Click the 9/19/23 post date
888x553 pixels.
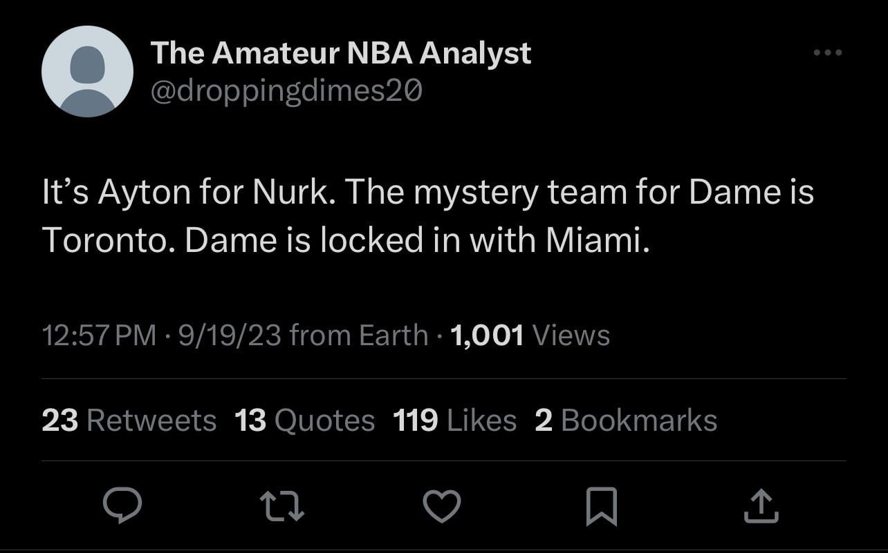pos(229,336)
